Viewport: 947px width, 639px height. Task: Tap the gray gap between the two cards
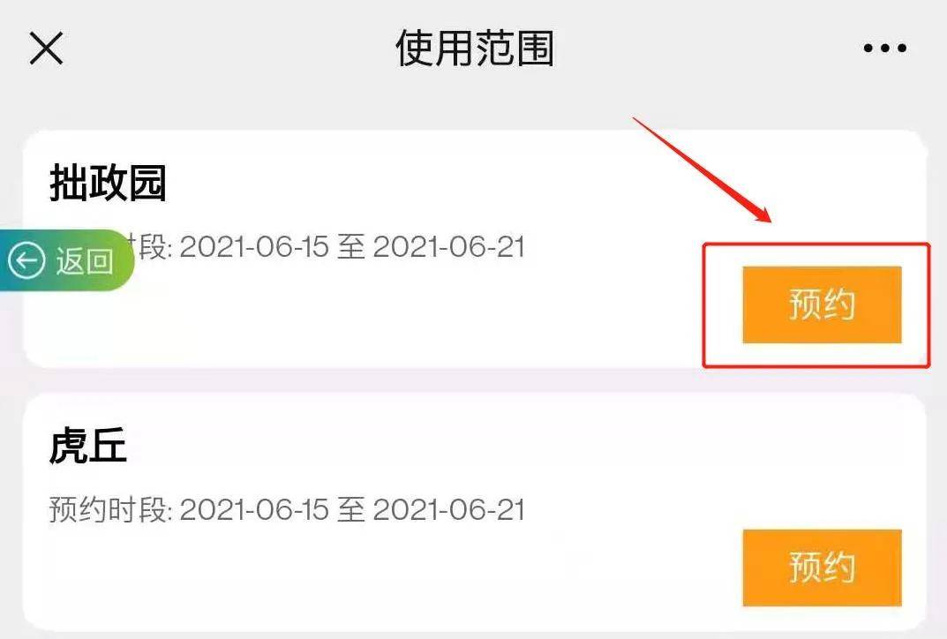tap(474, 380)
